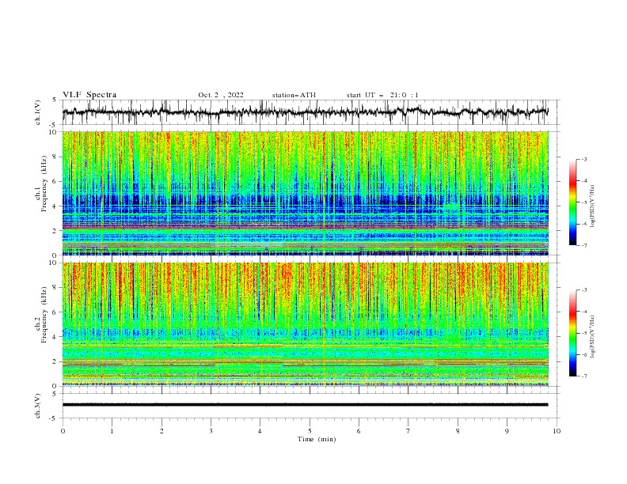Screen dimensions: 627x484
Task: Click the time axis tick label '3'
Action: (x=211, y=431)
